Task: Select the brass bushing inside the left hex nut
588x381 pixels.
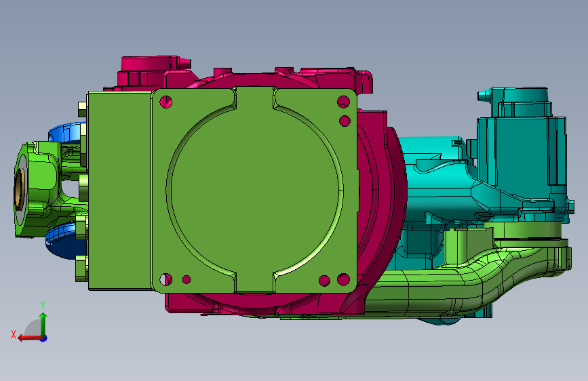Action: (x=19, y=189)
